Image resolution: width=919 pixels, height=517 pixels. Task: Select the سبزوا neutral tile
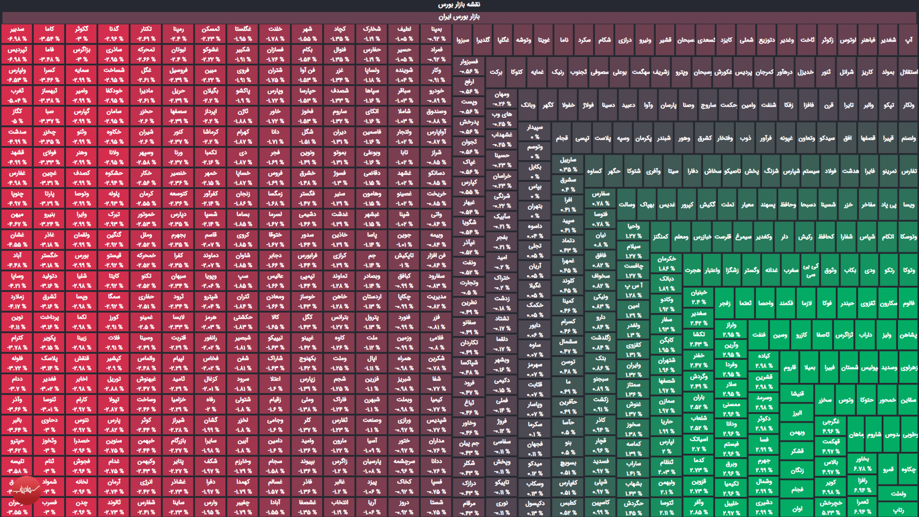tap(462, 40)
